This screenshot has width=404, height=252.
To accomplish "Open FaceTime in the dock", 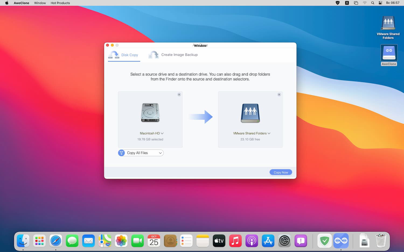I will coord(137,241).
